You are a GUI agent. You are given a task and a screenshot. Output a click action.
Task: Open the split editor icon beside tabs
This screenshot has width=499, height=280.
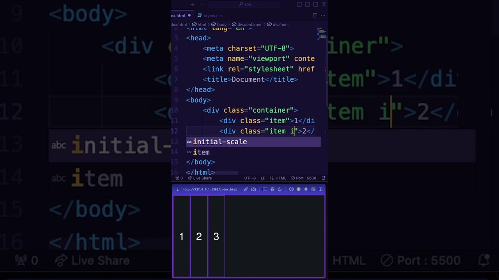pos(315,15)
